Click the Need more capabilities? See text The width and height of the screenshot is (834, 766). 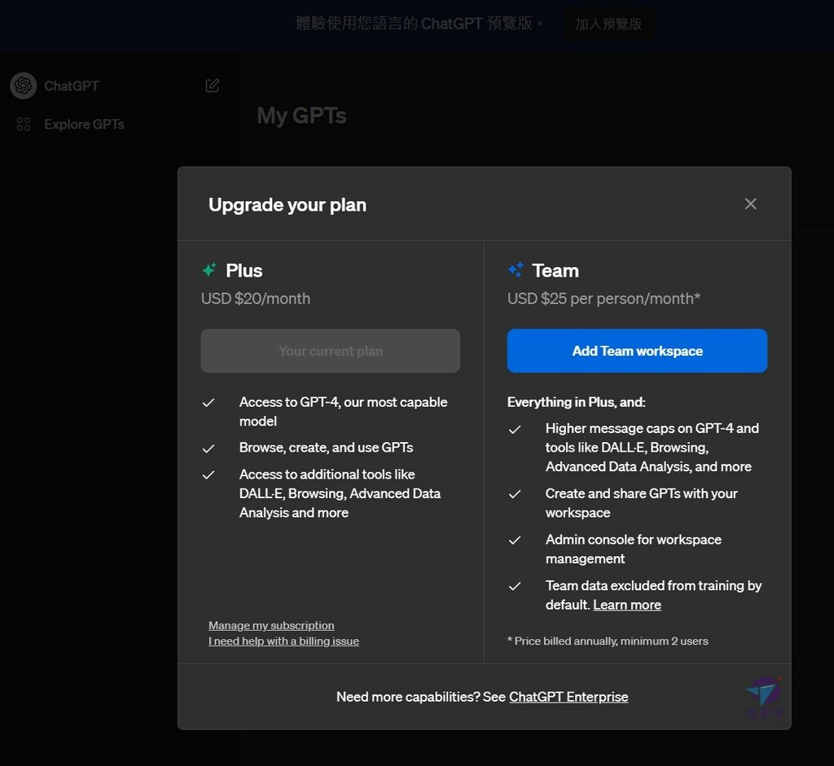point(421,697)
